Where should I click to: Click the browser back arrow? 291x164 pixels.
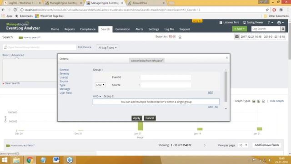click(3, 10)
